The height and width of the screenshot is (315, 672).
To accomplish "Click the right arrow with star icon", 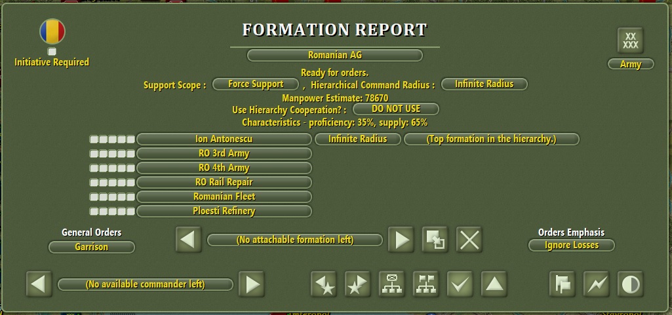I will tap(358, 284).
